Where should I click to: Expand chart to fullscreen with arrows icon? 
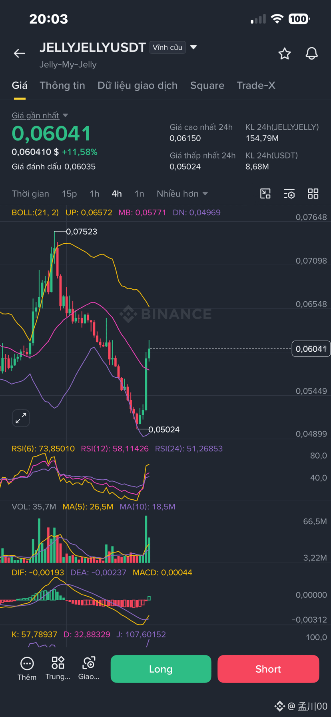click(21, 418)
